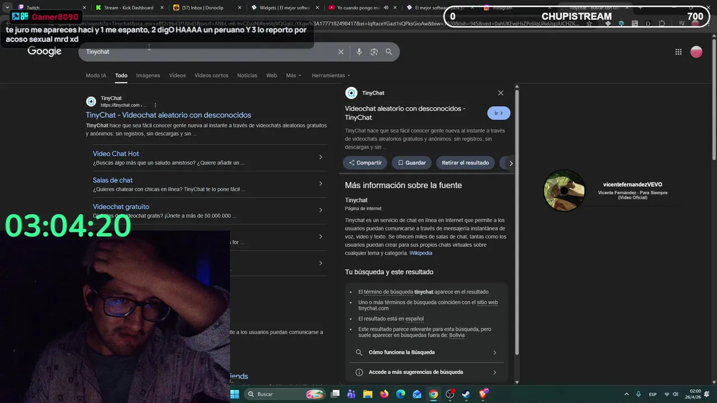
Task: Click the Guardar save button
Action: click(412, 163)
